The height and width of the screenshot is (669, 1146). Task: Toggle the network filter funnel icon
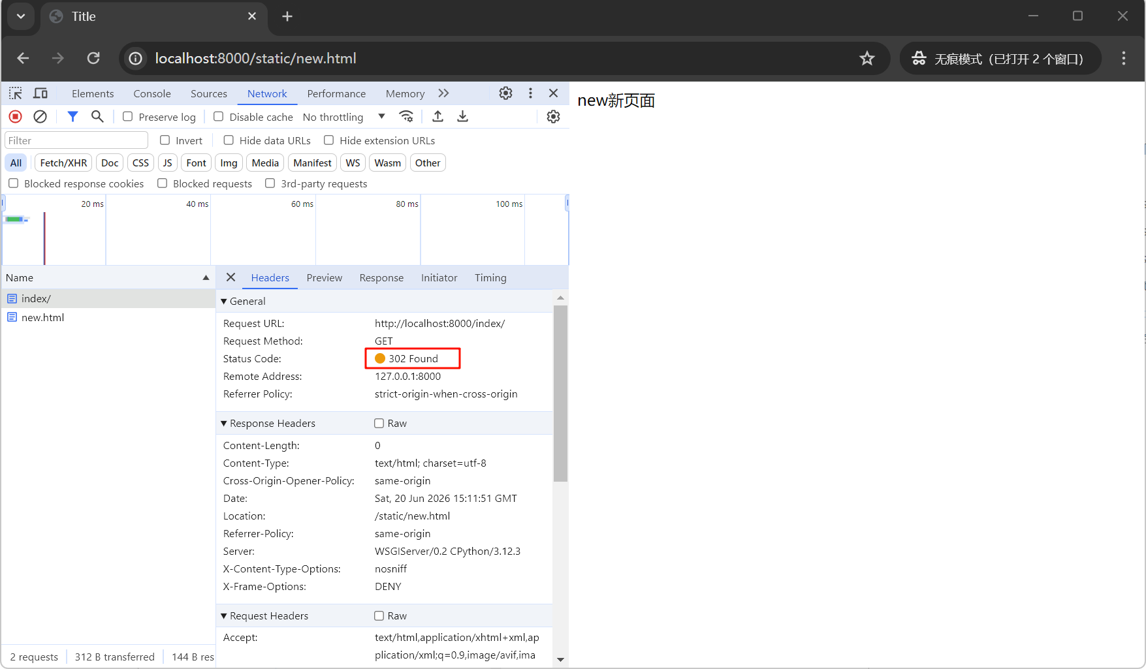pyautogui.click(x=72, y=117)
